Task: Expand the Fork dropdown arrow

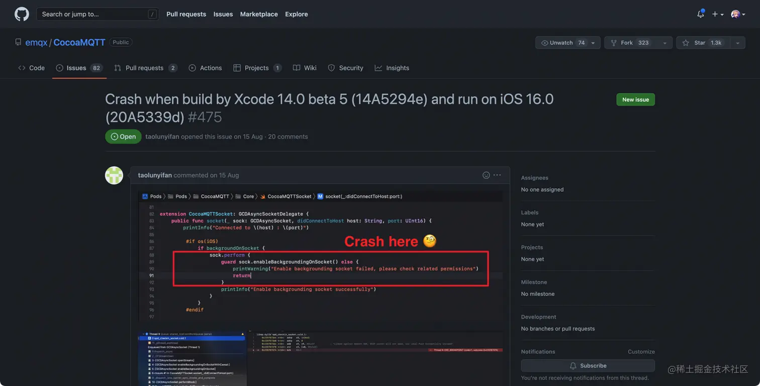Action: pos(665,43)
